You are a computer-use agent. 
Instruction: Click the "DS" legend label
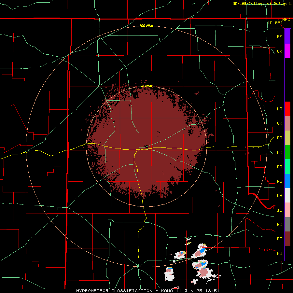pyautogui.click(x=279, y=196)
